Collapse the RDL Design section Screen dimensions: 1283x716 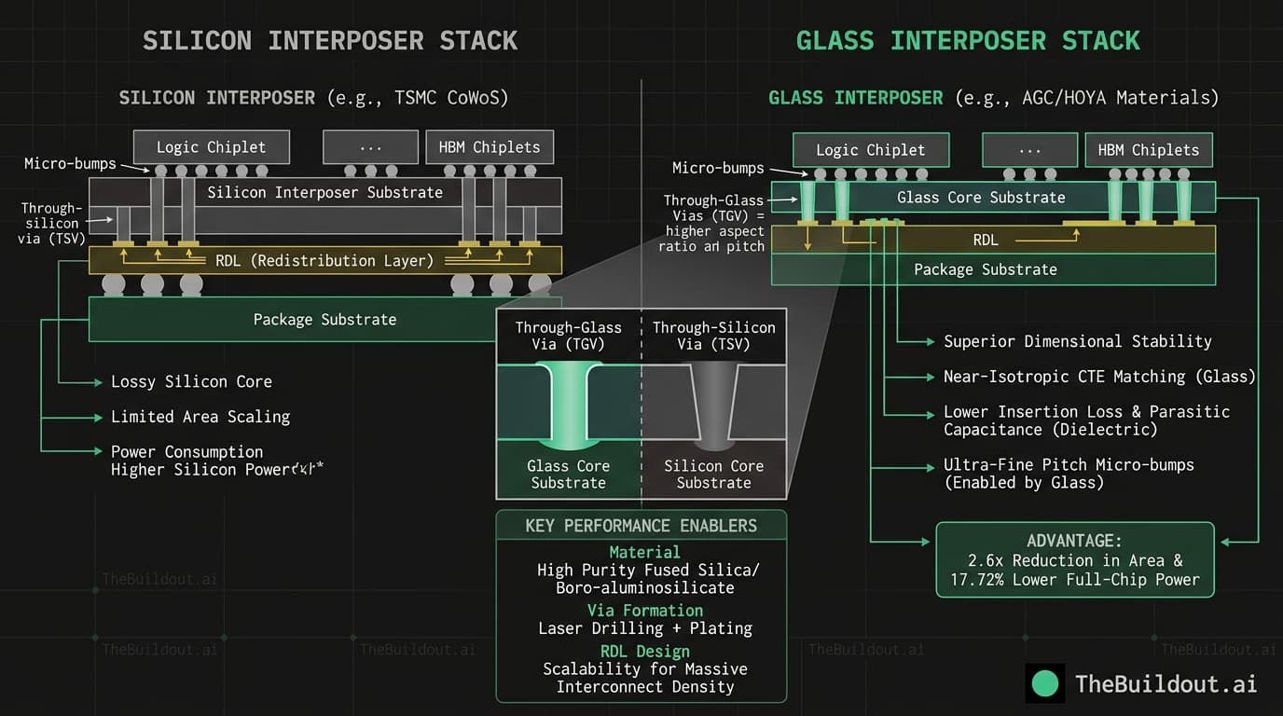click(644, 651)
